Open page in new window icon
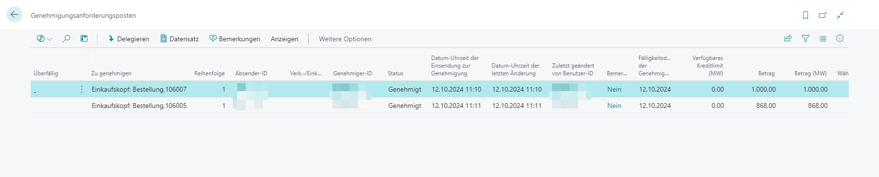 (x=822, y=15)
